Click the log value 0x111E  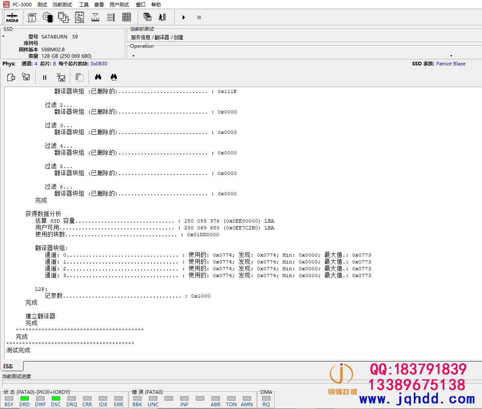pyautogui.click(x=227, y=91)
